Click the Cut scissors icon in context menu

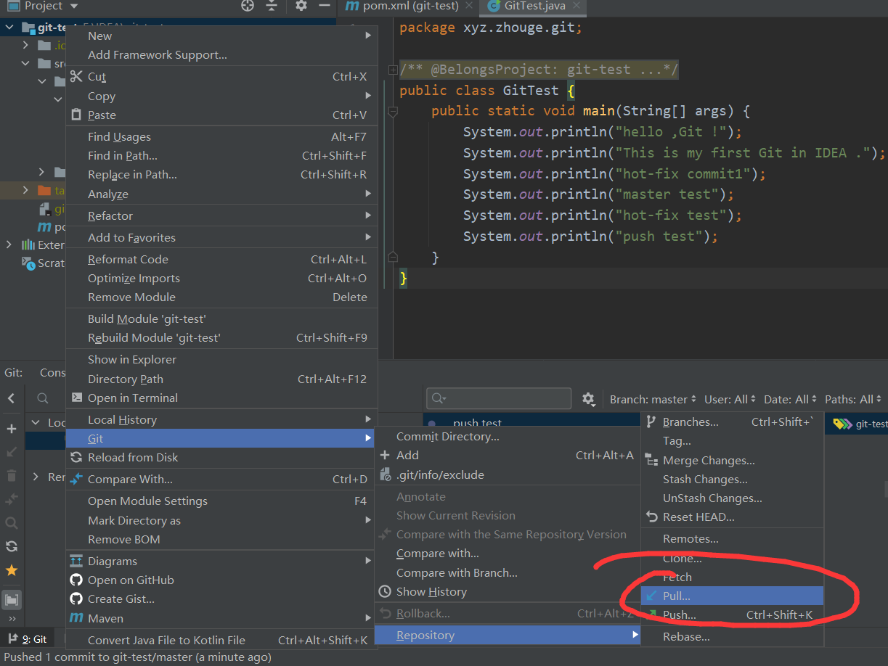coord(76,76)
